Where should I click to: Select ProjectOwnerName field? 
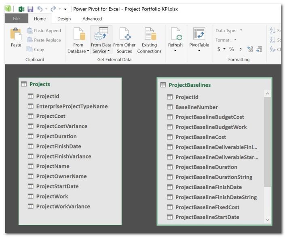61,176
